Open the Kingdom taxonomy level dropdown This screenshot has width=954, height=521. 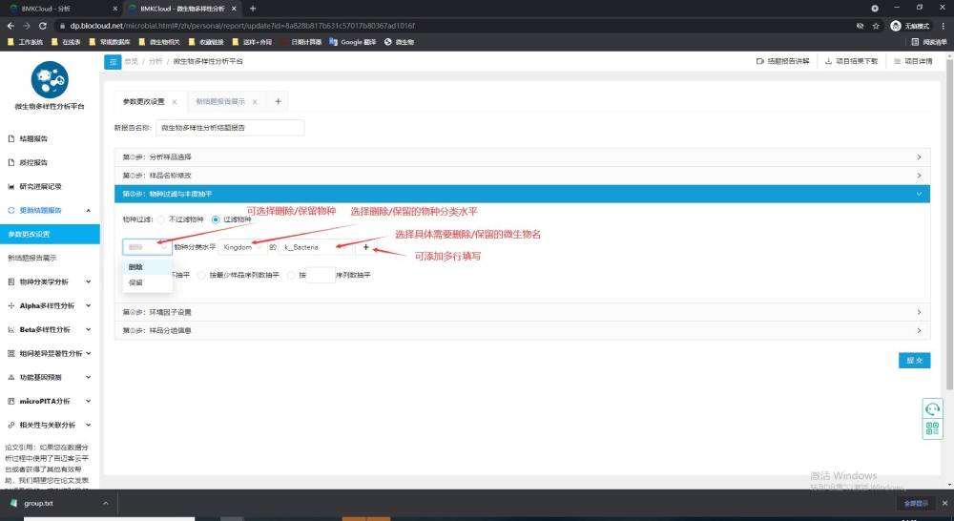coord(241,247)
